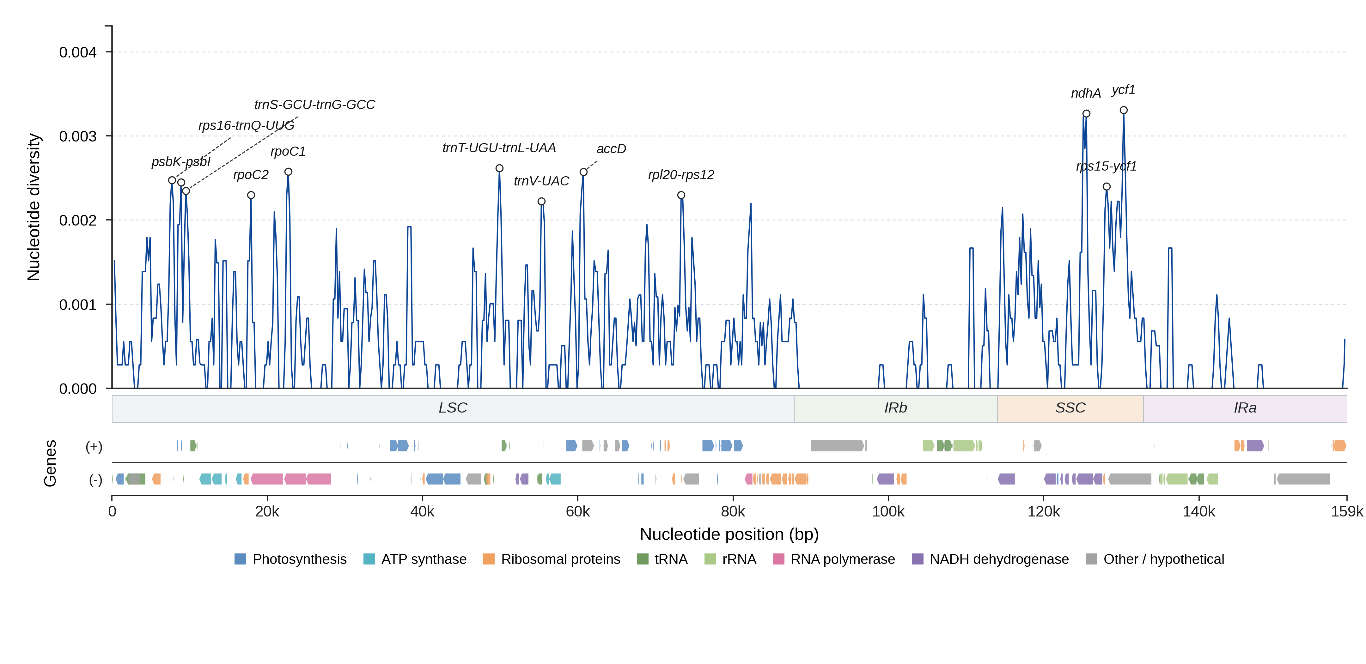Click the trnV-UAC peak marker circle
Image resolution: width=1366 pixels, height=664 pixels.
point(541,201)
